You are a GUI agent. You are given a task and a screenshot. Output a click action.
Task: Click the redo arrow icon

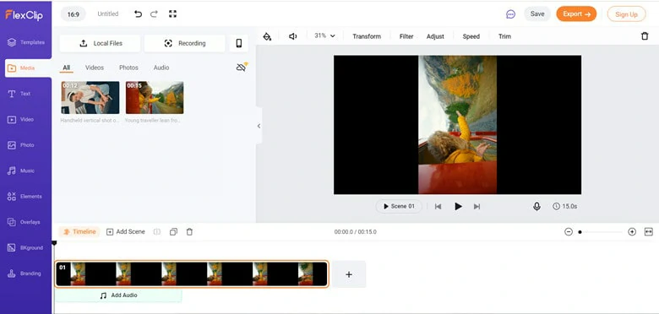(155, 14)
